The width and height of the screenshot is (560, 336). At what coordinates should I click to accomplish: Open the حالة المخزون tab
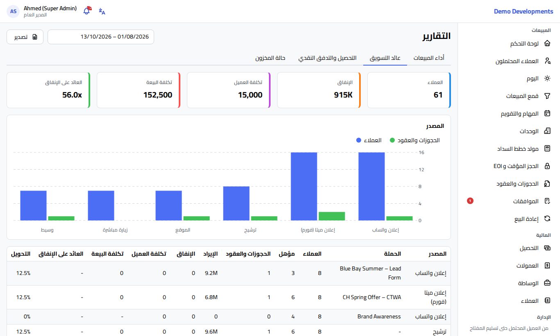pos(270,58)
